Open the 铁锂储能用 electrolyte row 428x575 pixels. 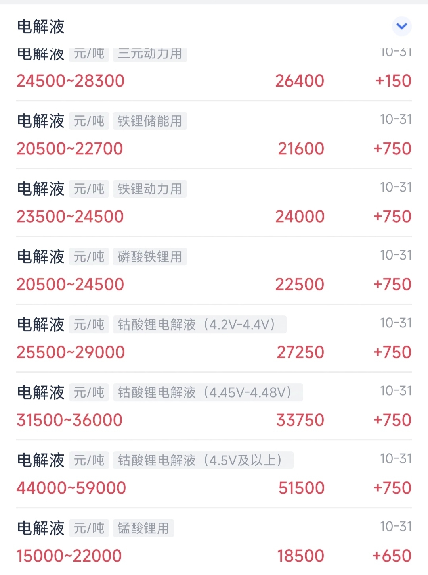click(214, 135)
